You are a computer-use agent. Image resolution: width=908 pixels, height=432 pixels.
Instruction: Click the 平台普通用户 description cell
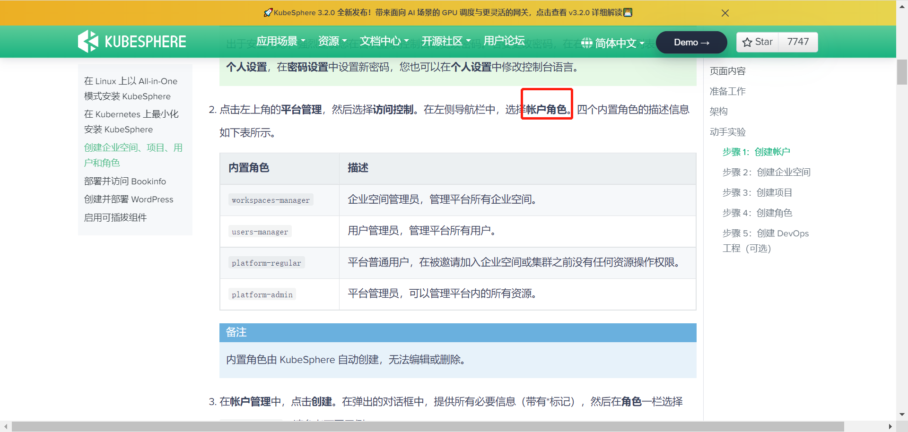pyautogui.click(x=517, y=263)
